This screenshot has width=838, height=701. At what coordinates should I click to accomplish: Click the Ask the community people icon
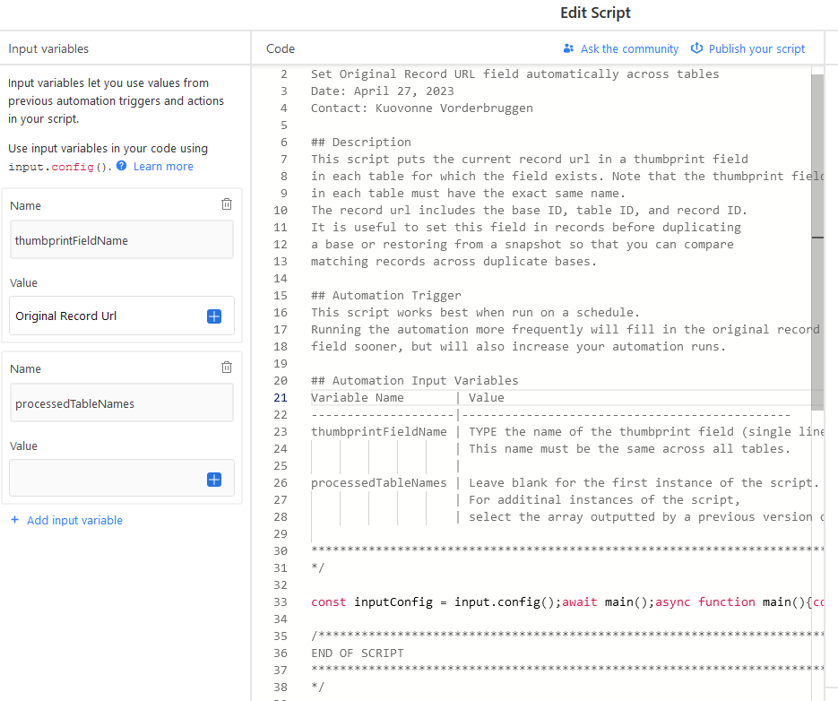click(x=568, y=48)
